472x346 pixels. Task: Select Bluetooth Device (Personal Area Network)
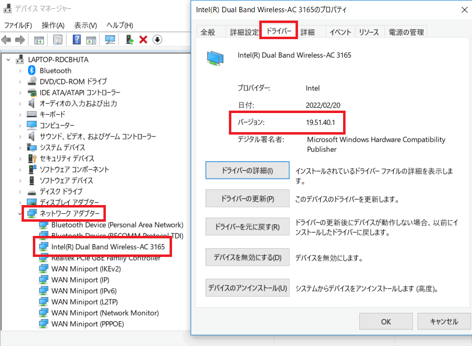(117, 225)
